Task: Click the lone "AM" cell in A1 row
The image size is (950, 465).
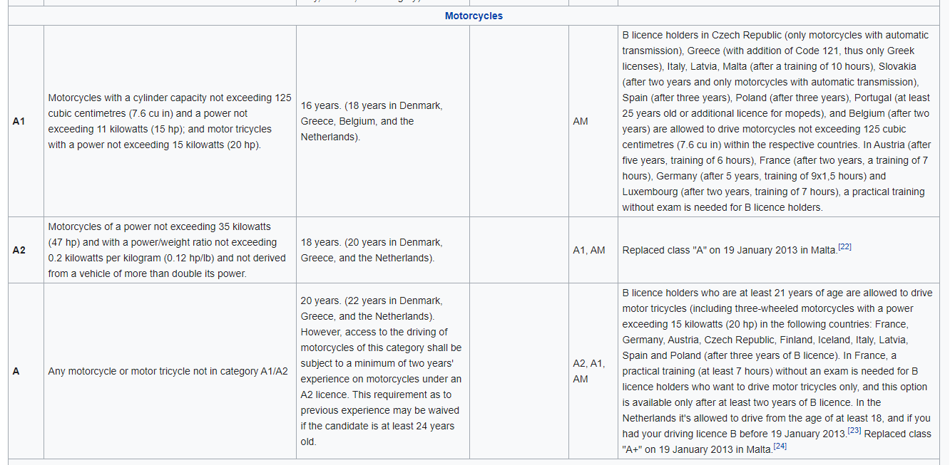Action: point(581,122)
